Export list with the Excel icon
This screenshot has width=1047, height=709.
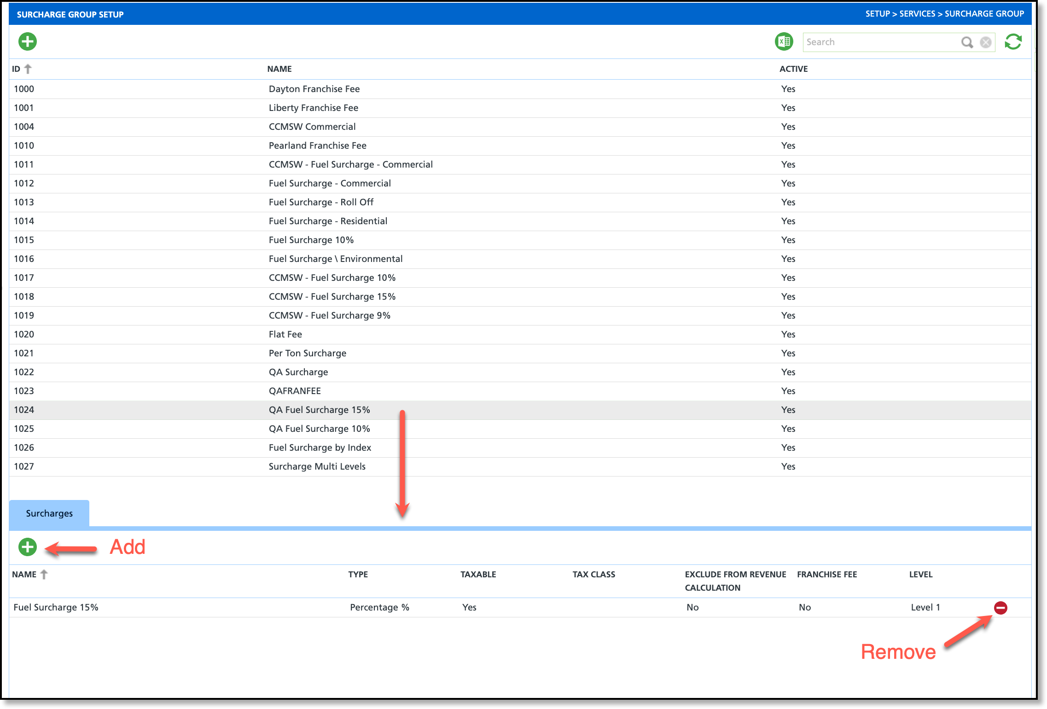tap(784, 42)
